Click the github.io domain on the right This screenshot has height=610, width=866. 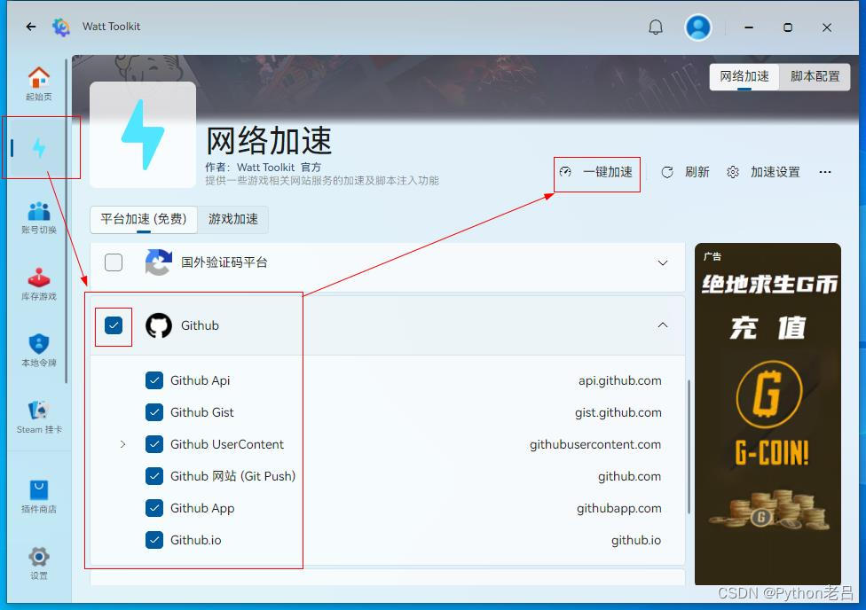click(x=636, y=541)
